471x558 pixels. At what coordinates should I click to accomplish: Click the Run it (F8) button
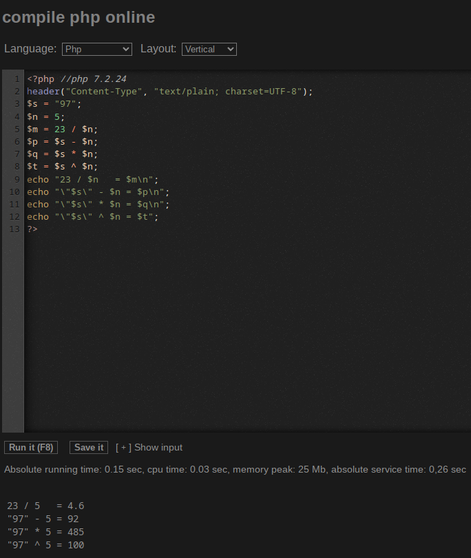click(31, 447)
